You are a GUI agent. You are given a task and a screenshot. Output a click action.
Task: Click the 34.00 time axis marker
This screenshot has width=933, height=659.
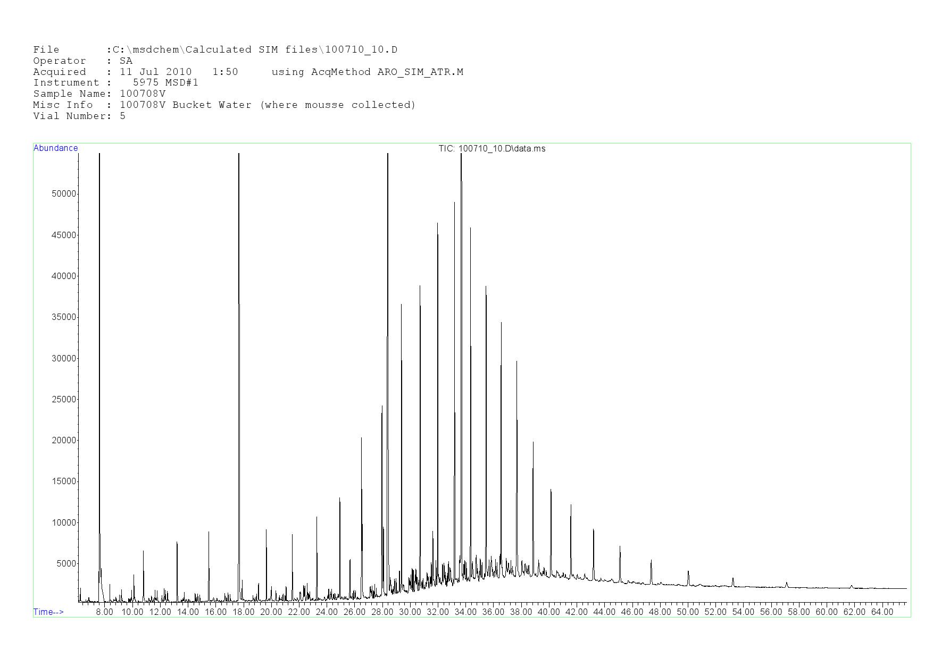(x=465, y=612)
